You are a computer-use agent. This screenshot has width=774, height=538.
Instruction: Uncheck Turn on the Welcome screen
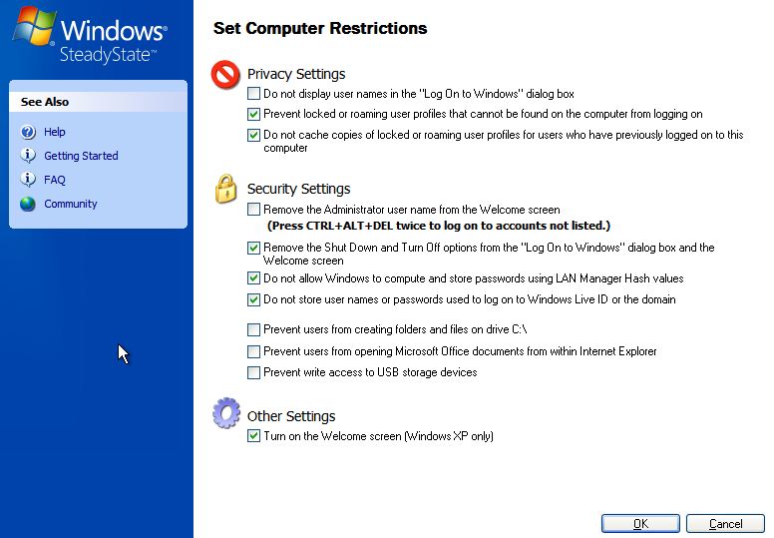(253, 436)
